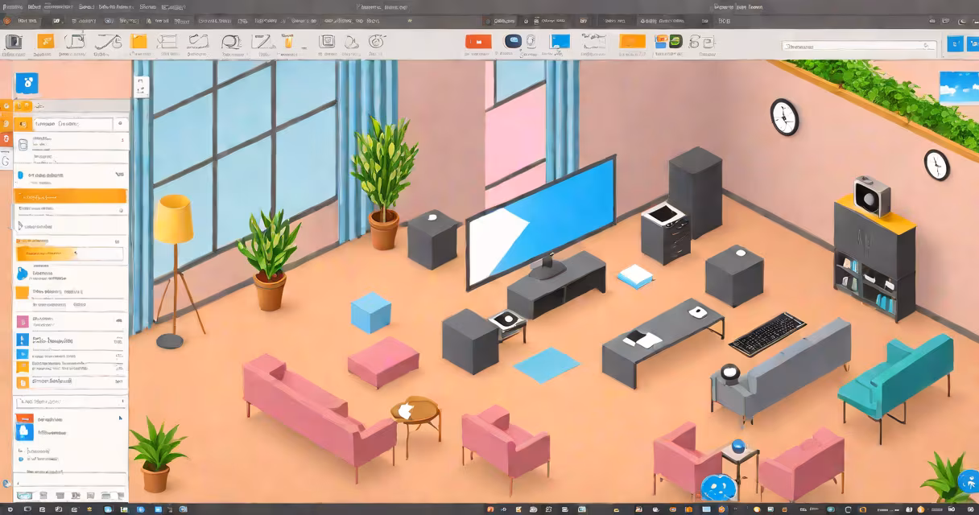The height and width of the screenshot is (515, 979).
Task: Open the dark blue chat bubble icon
Action: [513, 41]
